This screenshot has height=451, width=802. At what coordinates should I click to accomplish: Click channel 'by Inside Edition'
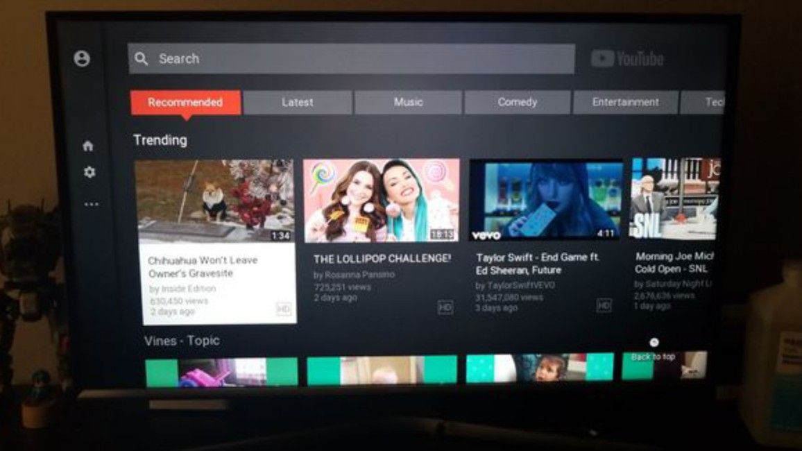coord(182,289)
